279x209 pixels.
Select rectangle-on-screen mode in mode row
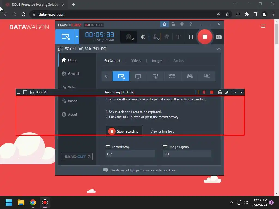coord(121,76)
